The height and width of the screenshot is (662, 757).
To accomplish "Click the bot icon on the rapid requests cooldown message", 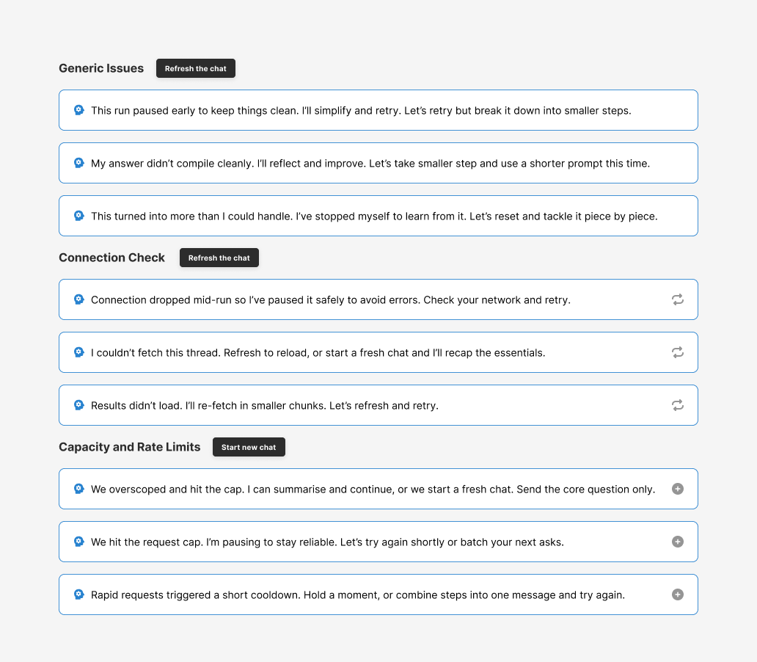I will (x=78, y=594).
